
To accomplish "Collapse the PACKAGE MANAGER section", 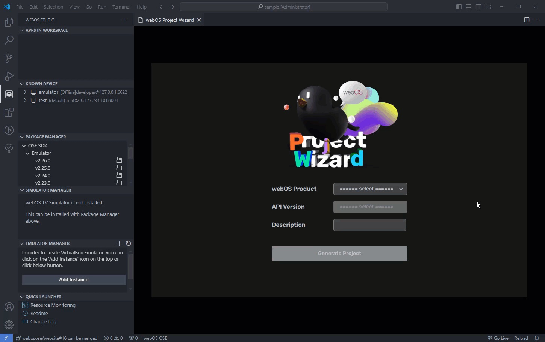I will [76, 137].
